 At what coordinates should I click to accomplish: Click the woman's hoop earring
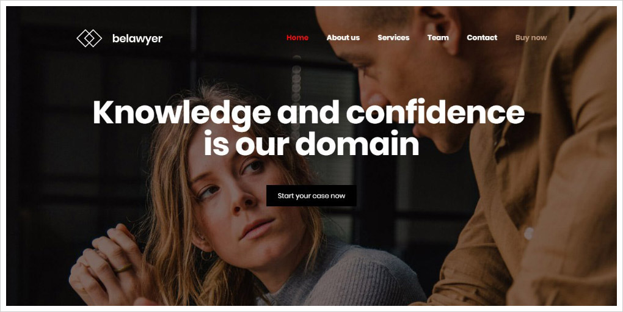pos(205,255)
